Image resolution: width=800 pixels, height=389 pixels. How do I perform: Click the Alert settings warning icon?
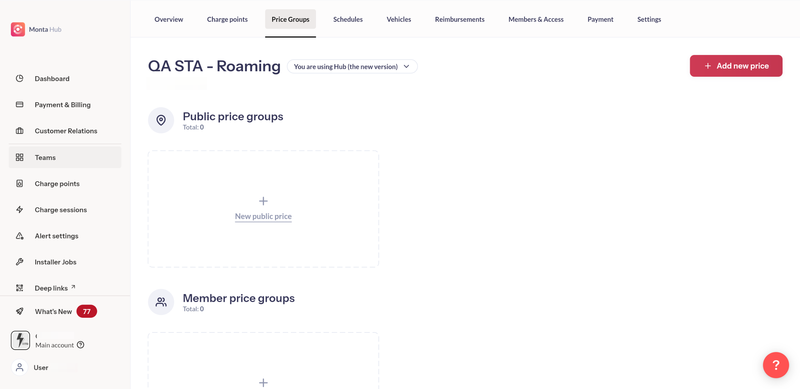pyautogui.click(x=20, y=236)
